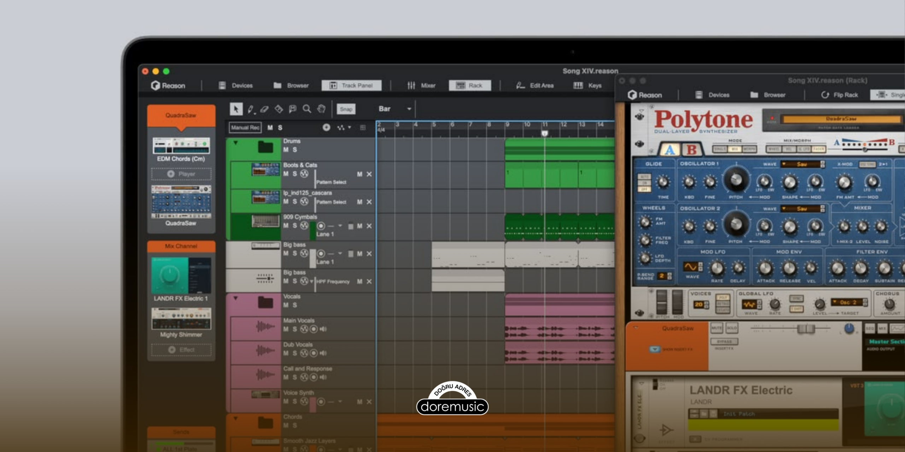Select the Razor tool
Viewport: 905px width, 452px height.
pyautogui.click(x=279, y=109)
